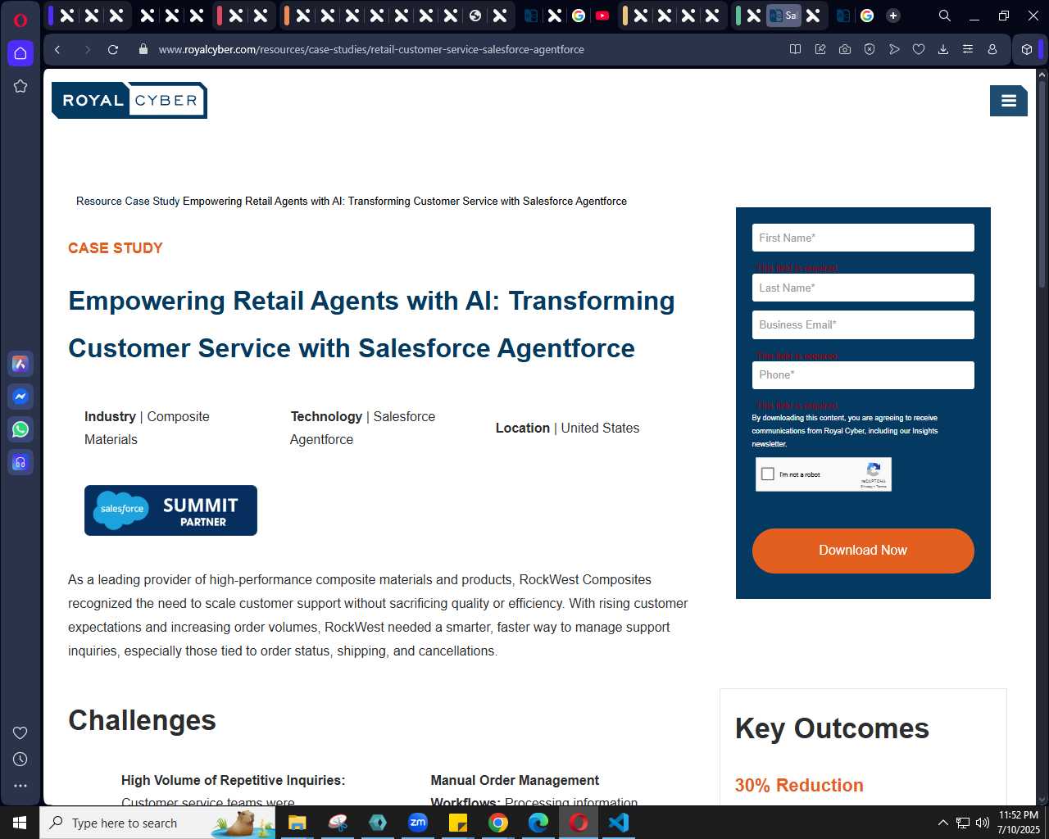Image resolution: width=1049 pixels, height=839 pixels.
Task: Open WhatsApp in sidebar
Action: 20,429
